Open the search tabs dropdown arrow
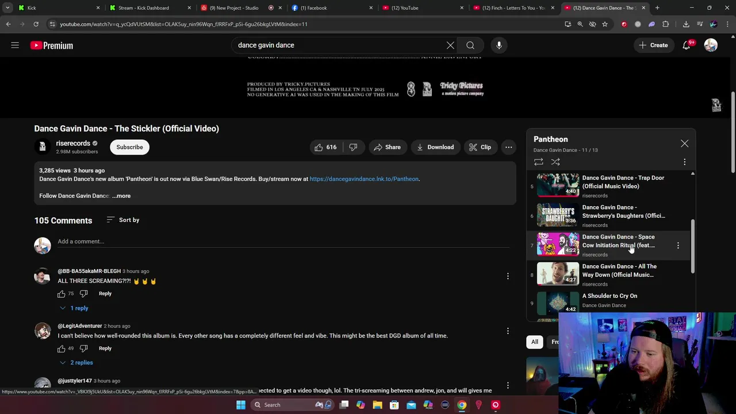The height and width of the screenshot is (414, 736). [7, 8]
